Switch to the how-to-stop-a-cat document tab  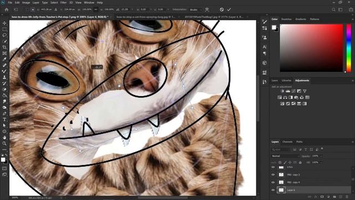point(146,17)
